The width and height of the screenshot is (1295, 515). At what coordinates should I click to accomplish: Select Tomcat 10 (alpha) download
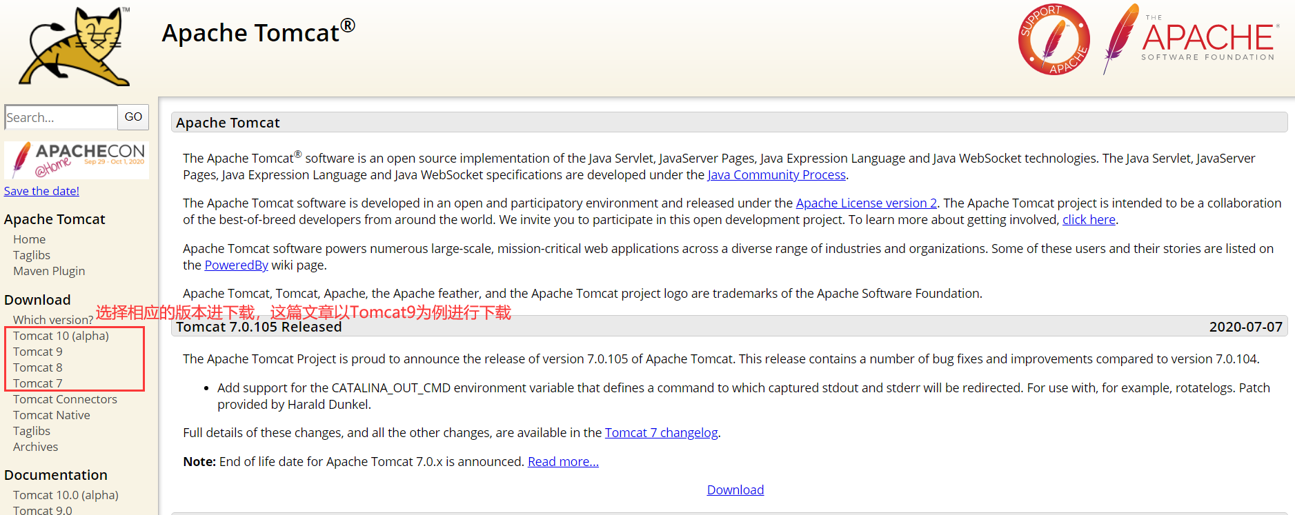coord(61,336)
